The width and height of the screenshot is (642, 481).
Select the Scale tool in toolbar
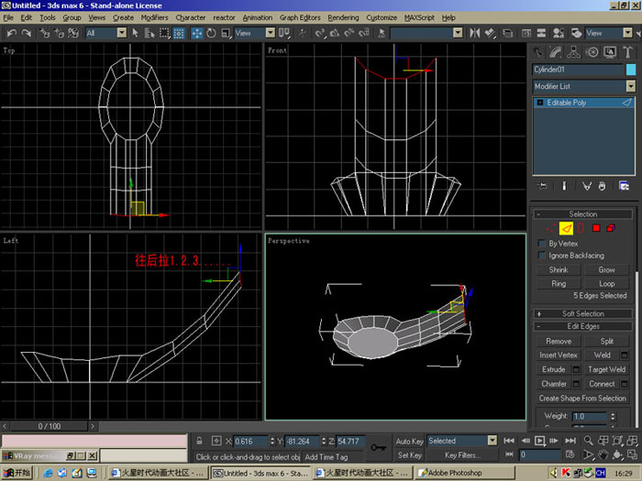[226, 33]
